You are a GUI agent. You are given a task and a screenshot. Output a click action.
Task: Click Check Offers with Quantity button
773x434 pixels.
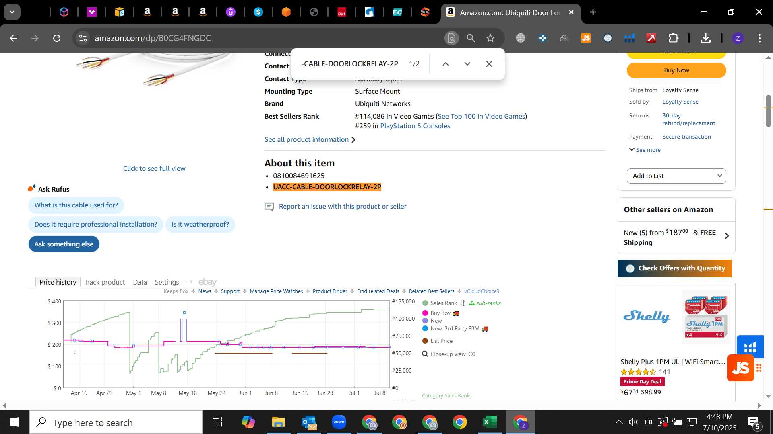tap(675, 268)
